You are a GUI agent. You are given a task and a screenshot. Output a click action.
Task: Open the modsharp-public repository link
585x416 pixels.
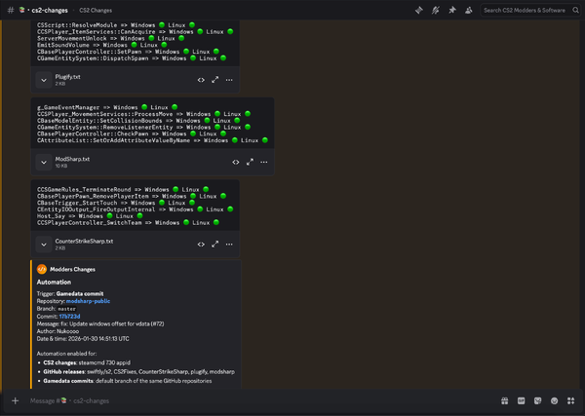coord(88,301)
